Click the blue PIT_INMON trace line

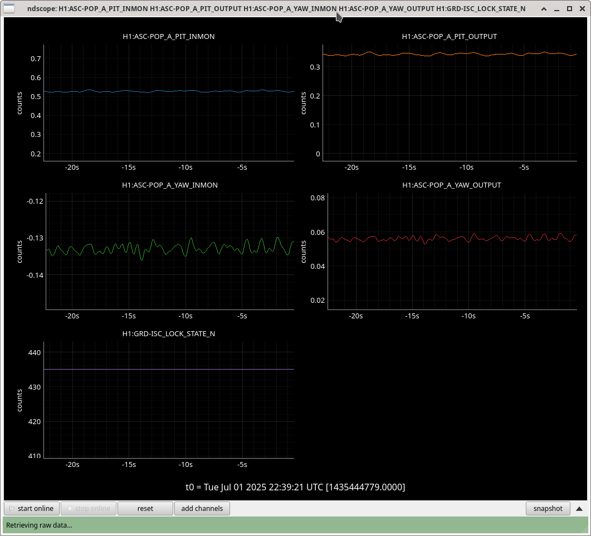click(169, 91)
